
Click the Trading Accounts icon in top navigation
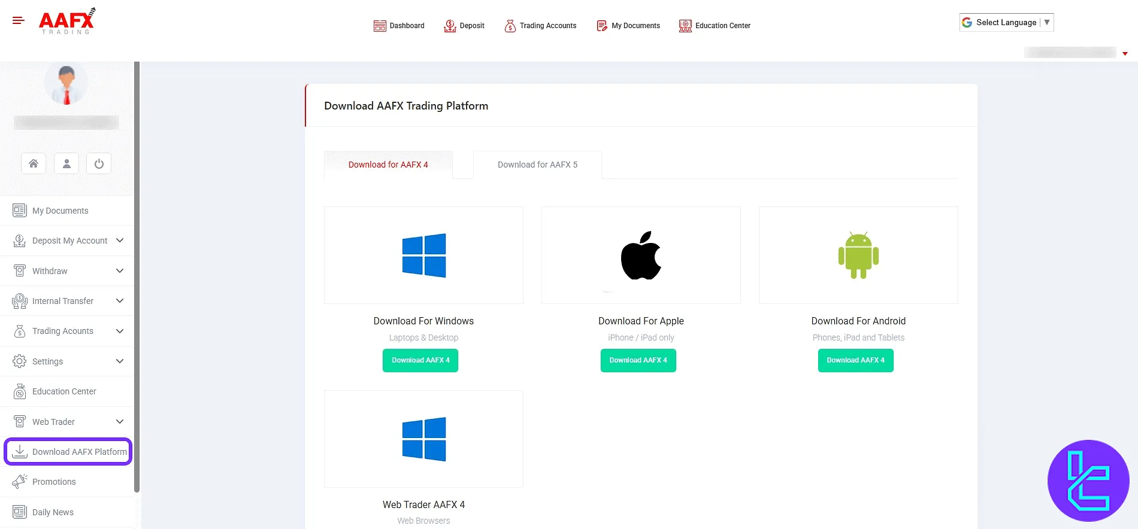(x=510, y=26)
